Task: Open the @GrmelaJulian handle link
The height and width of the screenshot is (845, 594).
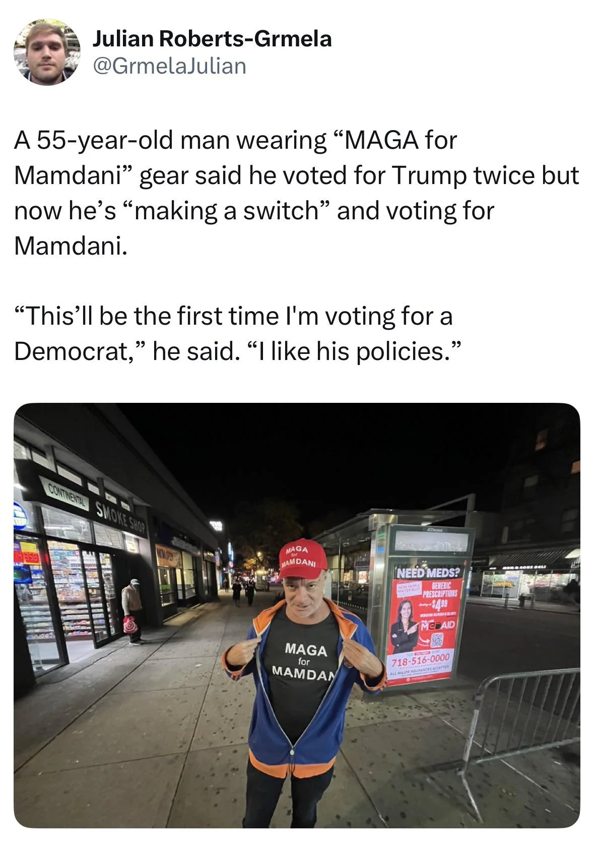Action: point(169,66)
